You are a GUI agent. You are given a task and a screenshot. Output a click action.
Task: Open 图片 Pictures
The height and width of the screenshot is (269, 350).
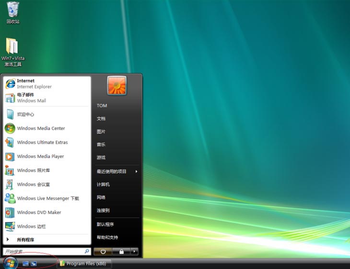coord(101,132)
